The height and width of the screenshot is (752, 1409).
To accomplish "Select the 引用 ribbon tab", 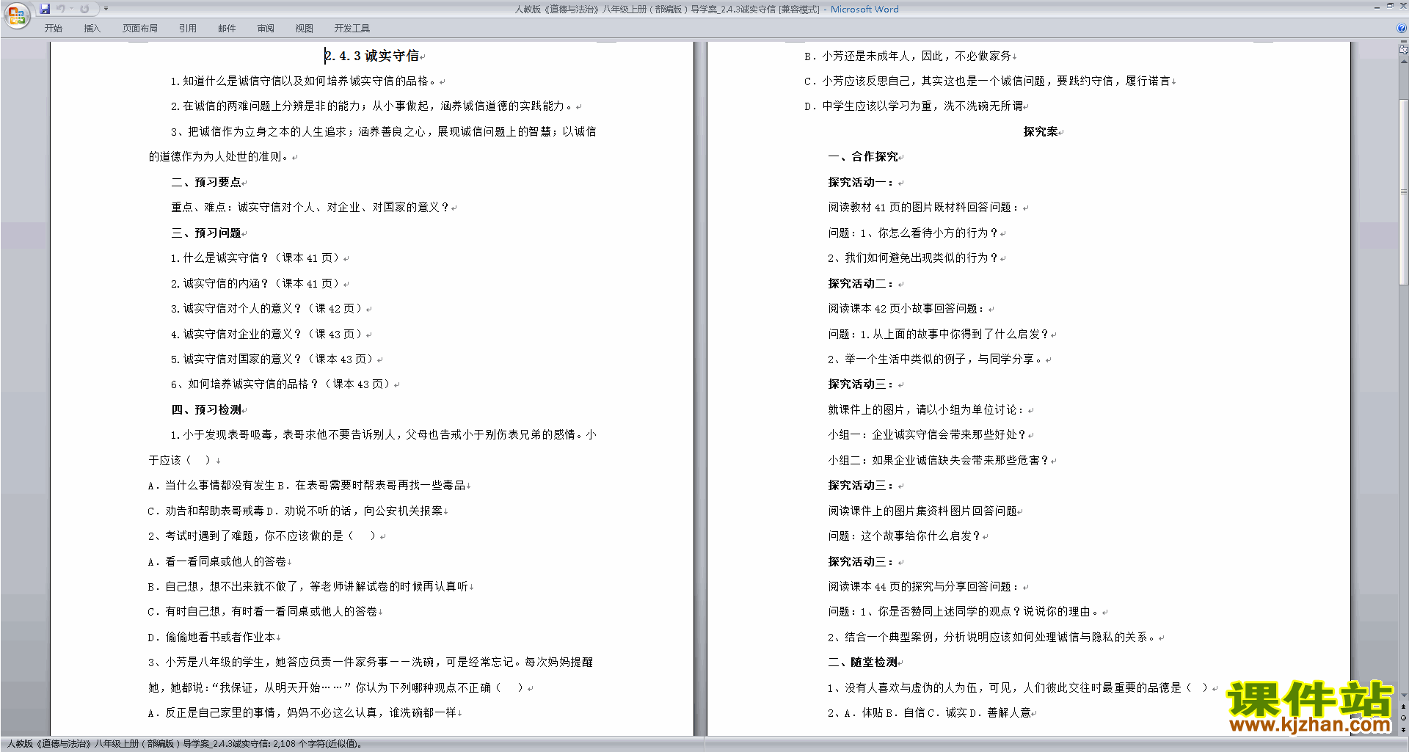I will (x=188, y=29).
